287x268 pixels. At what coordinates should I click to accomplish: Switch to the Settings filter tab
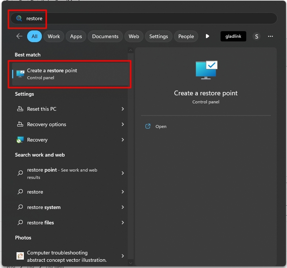[x=159, y=36]
